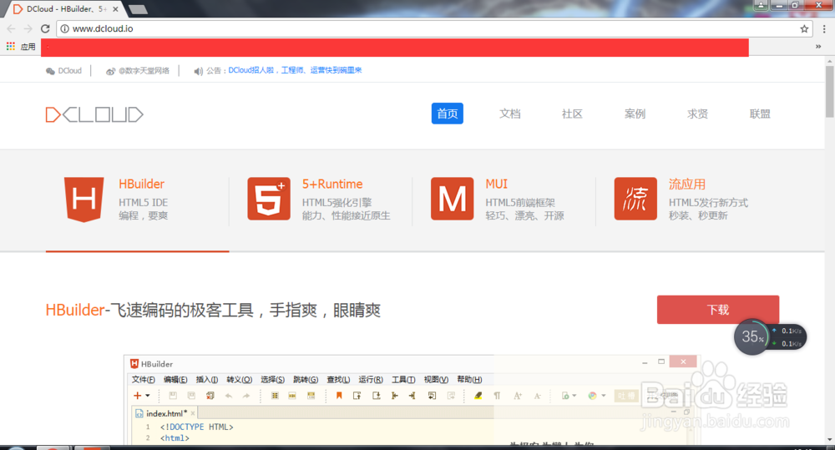This screenshot has height=450, width=835.
Task: Expand the dropdown arrow next to red plus
Action: coord(148,396)
